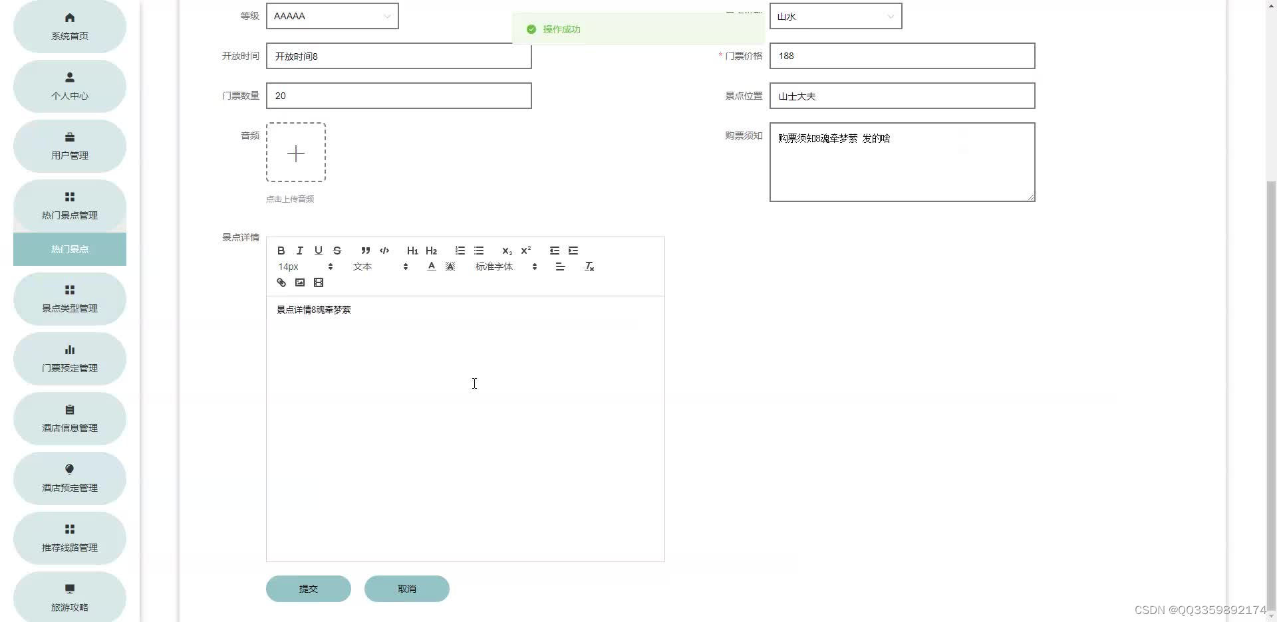
Task: Click the 操作成功 success notification
Action: (x=638, y=29)
